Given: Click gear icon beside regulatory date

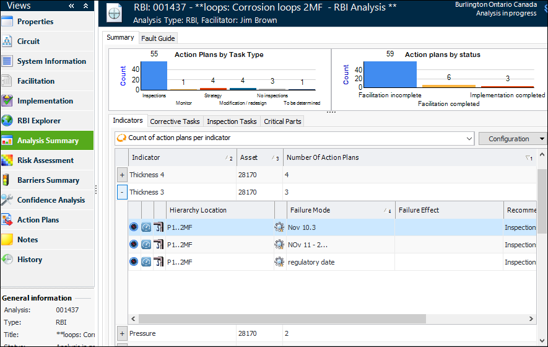Looking at the screenshot, I should click(279, 262).
